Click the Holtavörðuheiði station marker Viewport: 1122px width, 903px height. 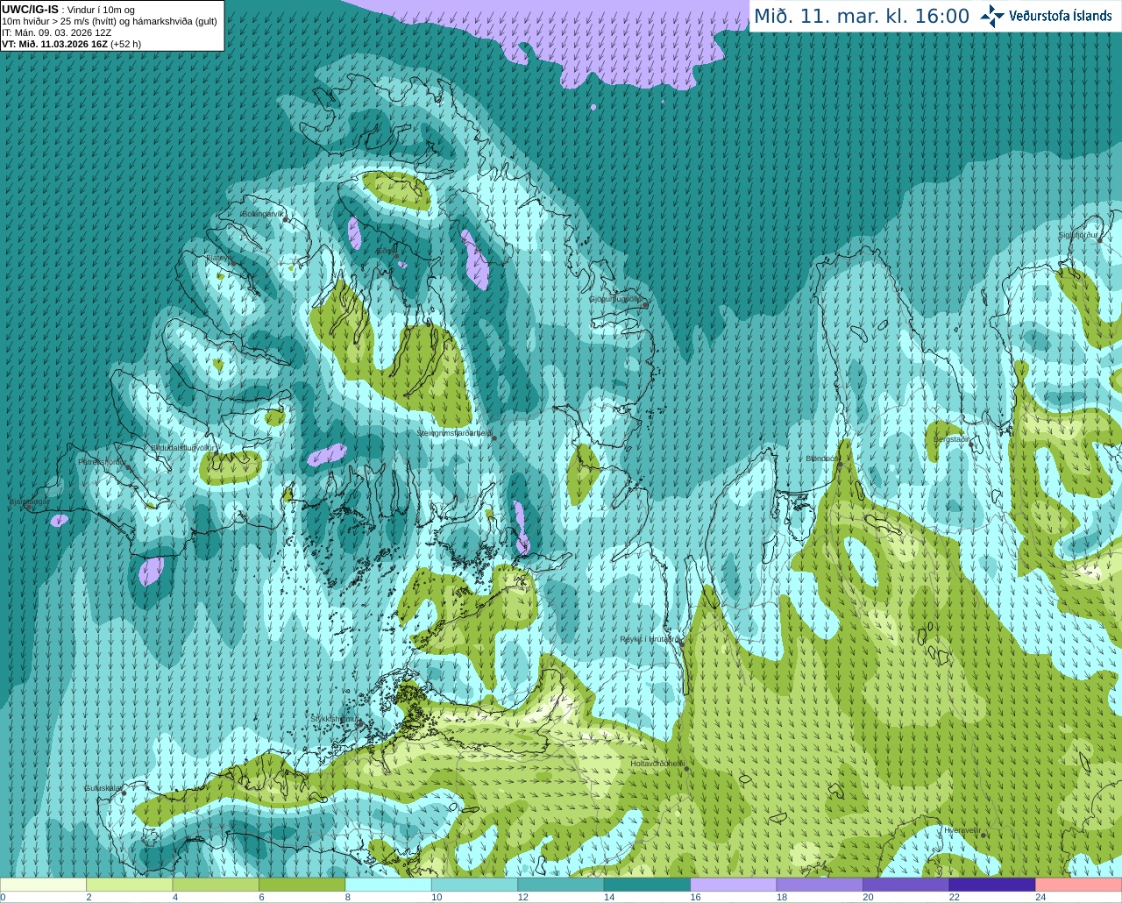click(686, 769)
